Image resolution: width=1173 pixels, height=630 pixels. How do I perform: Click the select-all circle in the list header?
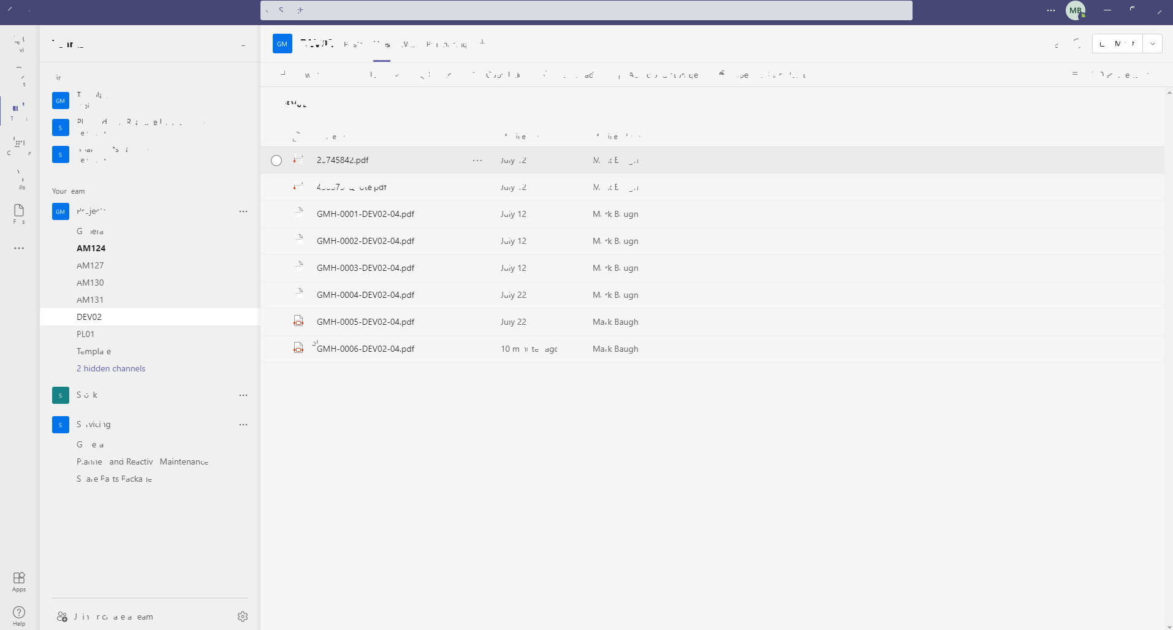pyautogui.click(x=276, y=136)
